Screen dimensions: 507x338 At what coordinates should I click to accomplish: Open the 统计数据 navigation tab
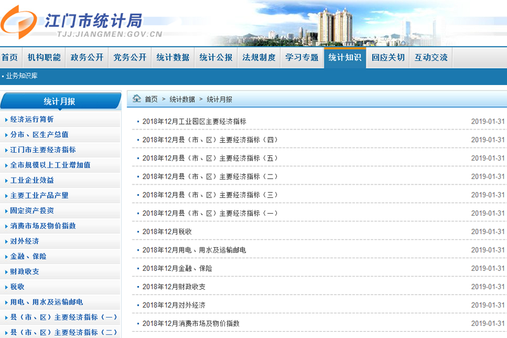(x=173, y=58)
